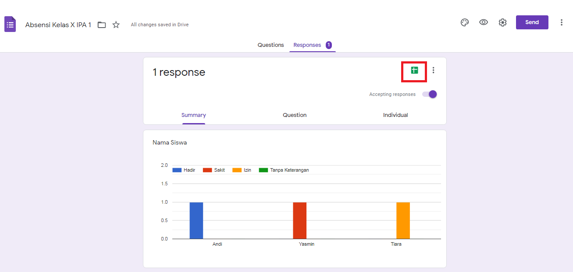Select the Summary view
This screenshot has width=573, height=272.
tap(193, 115)
